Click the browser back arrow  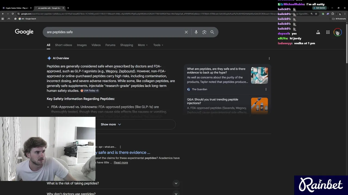(x=3, y=14)
